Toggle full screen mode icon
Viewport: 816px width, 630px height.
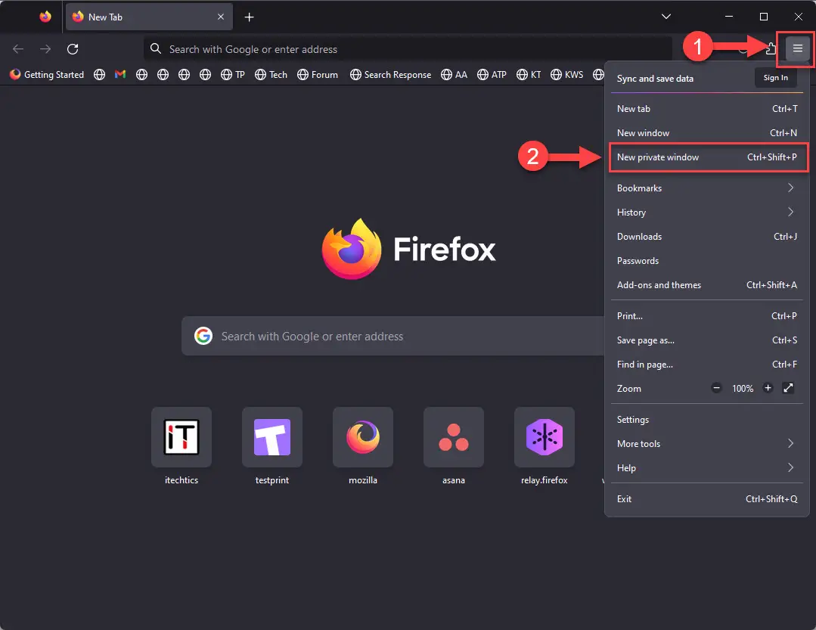click(788, 388)
